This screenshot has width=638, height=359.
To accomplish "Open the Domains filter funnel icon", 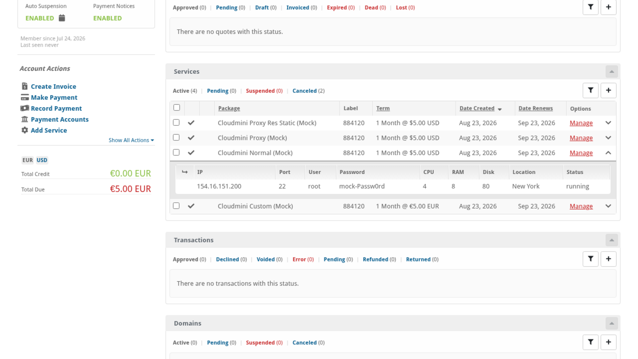I will (590, 342).
